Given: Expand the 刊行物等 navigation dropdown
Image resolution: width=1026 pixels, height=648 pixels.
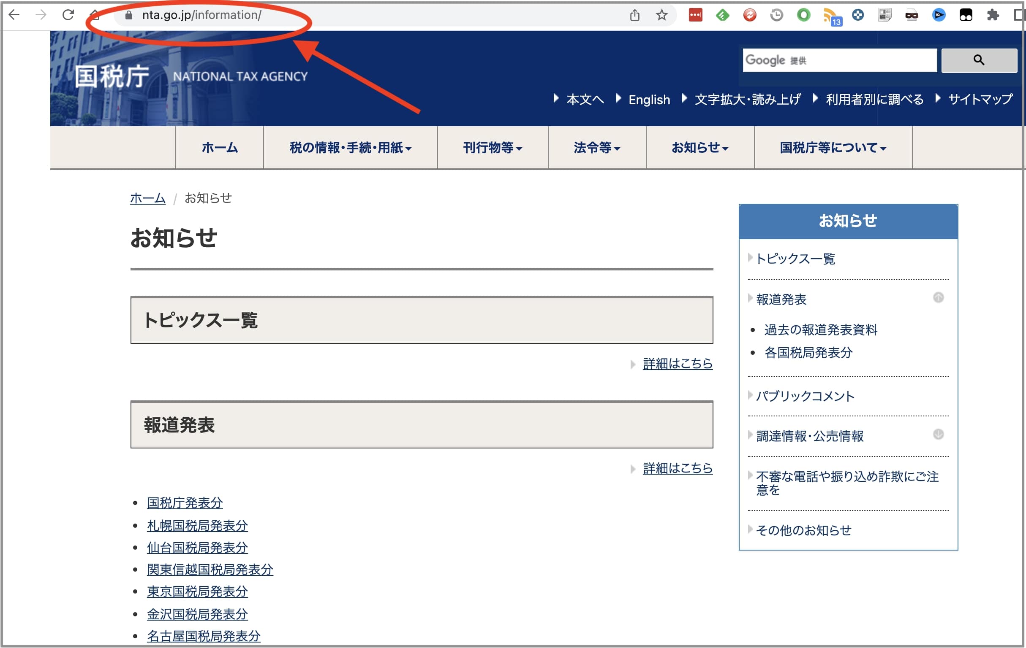Looking at the screenshot, I should tap(493, 148).
